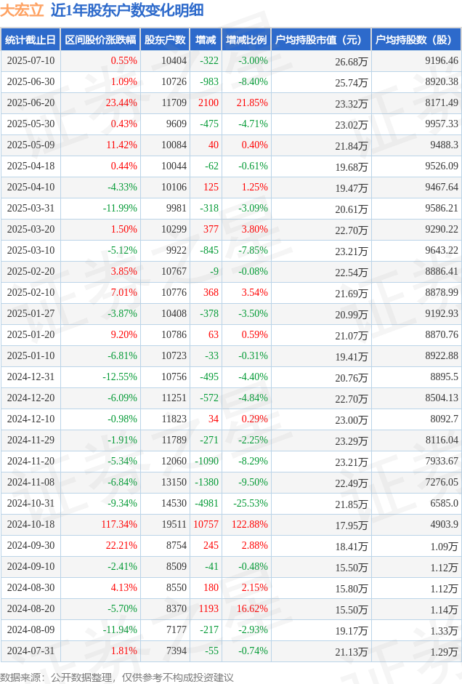Screen dimensions: 462x684
Task: Select the 9196.46 average shares cell
Action: (442, 60)
